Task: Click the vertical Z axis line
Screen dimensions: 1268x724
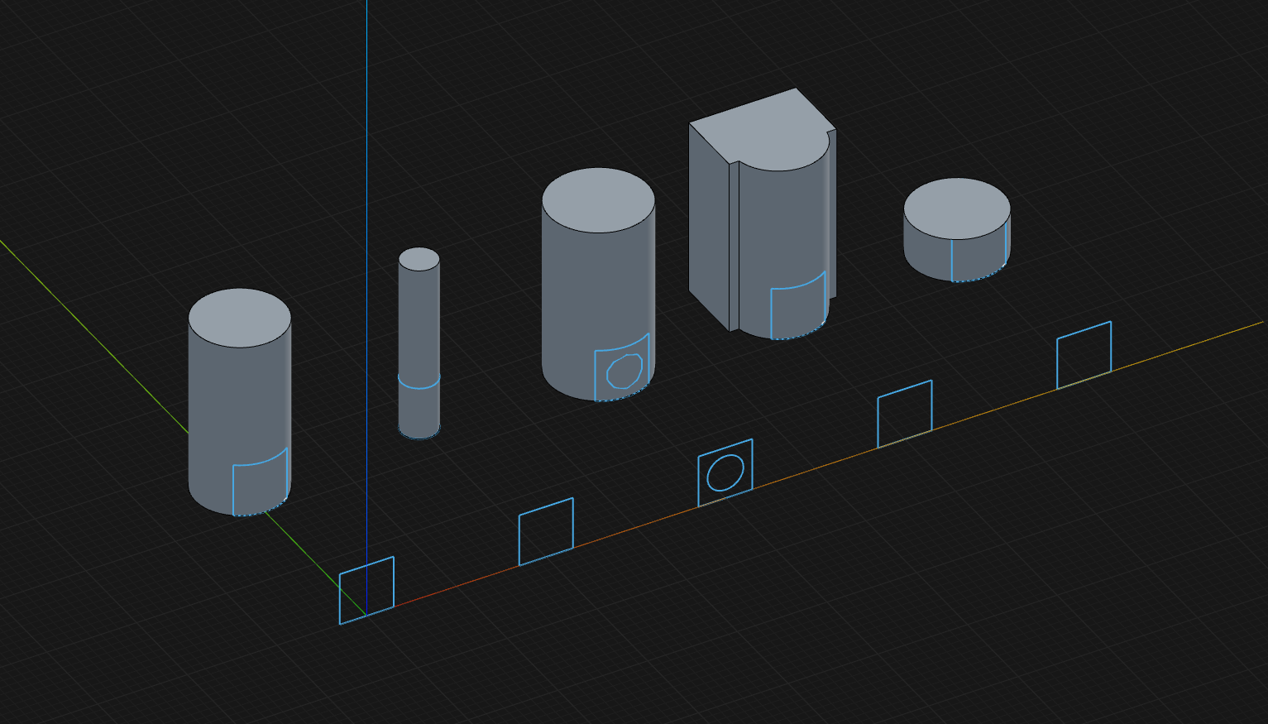Action: click(367, 278)
